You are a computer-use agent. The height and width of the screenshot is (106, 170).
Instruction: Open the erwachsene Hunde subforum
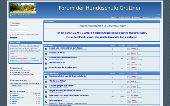(x=81, y=103)
